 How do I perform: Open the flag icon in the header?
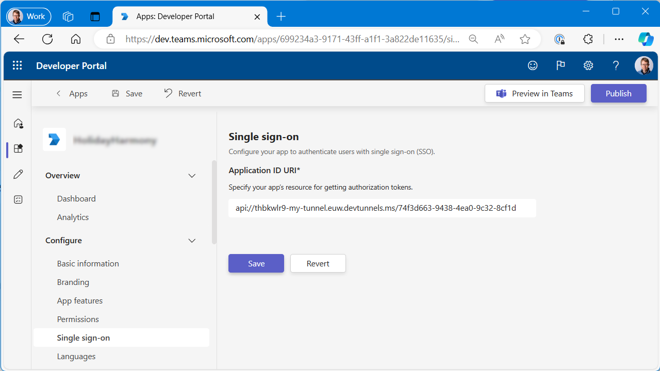560,65
